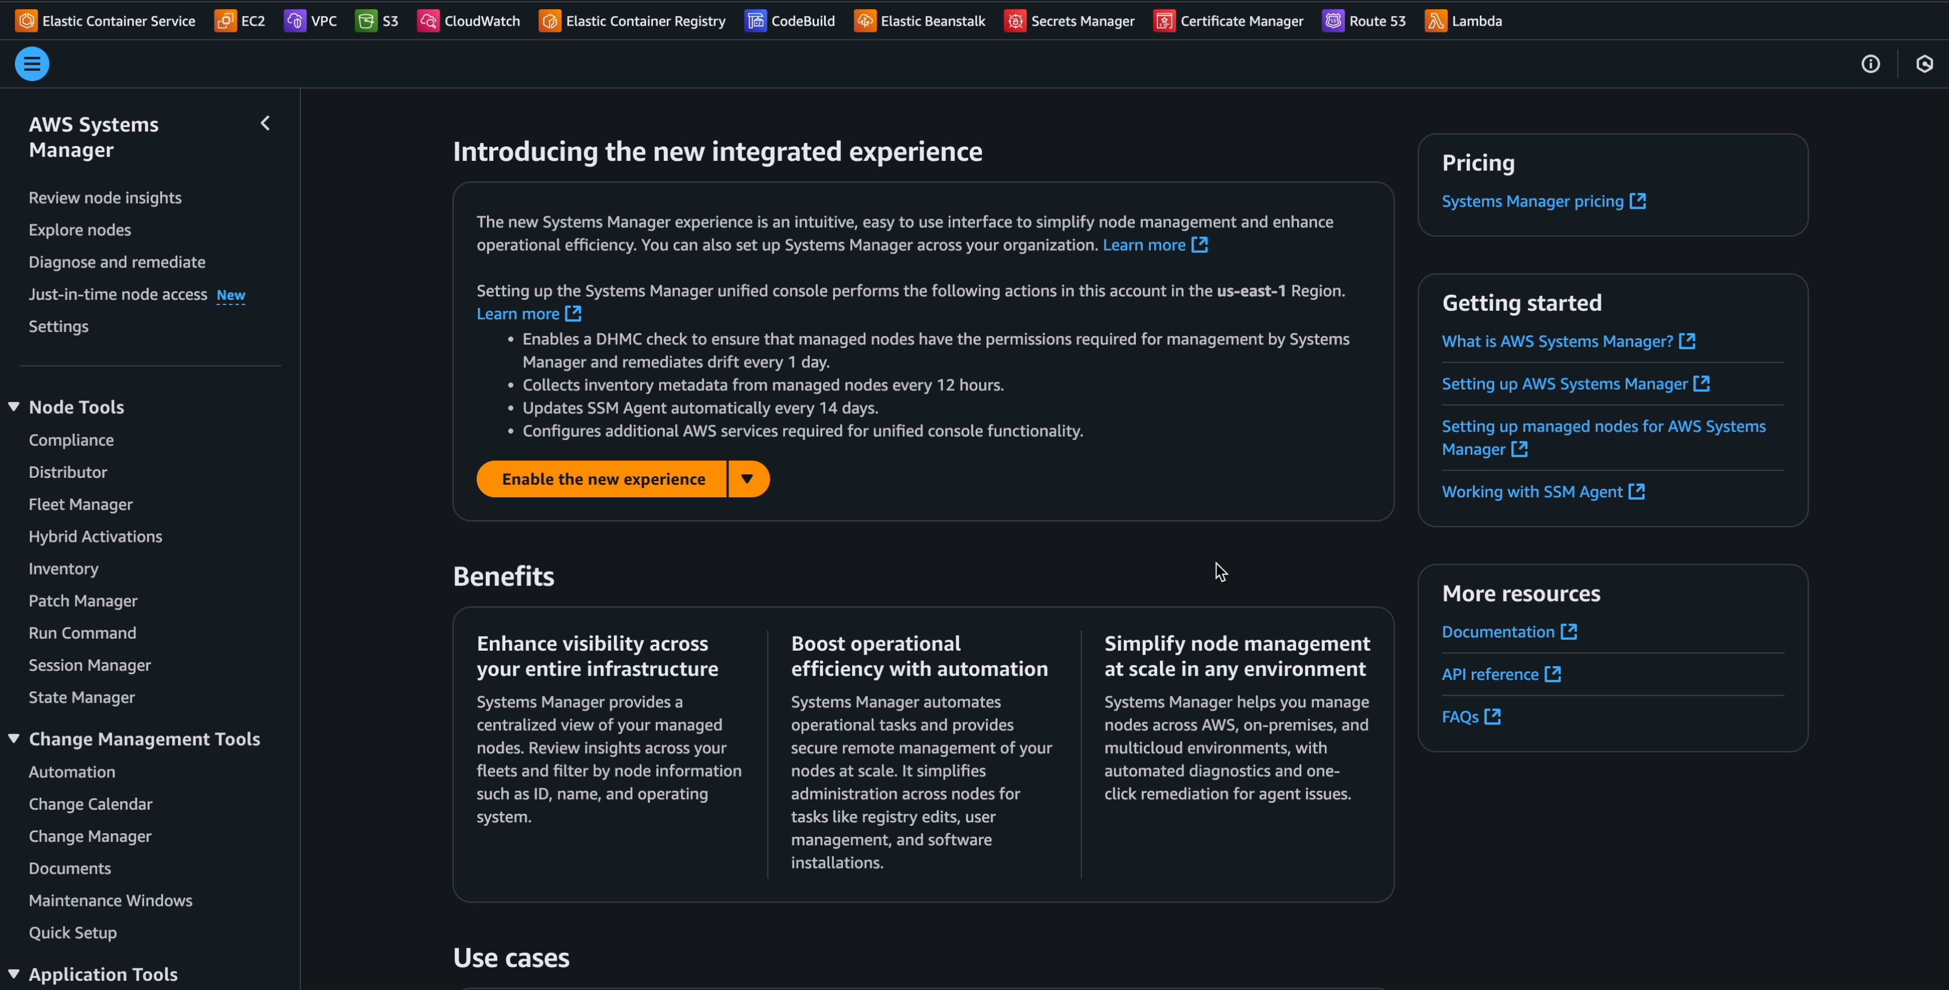1949x990 pixels.
Task: Open Change Calendar
Action: (91, 804)
